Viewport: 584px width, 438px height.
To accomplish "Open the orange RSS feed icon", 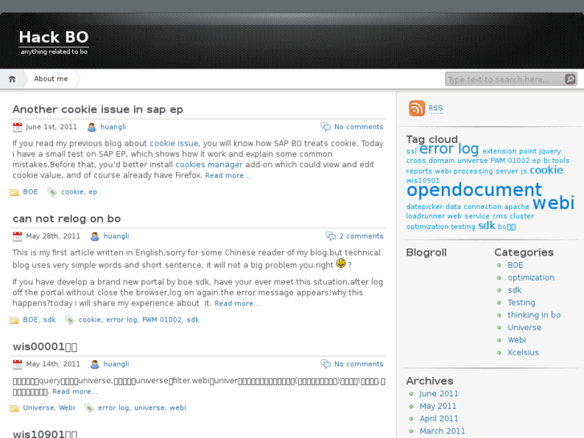I will (x=417, y=108).
